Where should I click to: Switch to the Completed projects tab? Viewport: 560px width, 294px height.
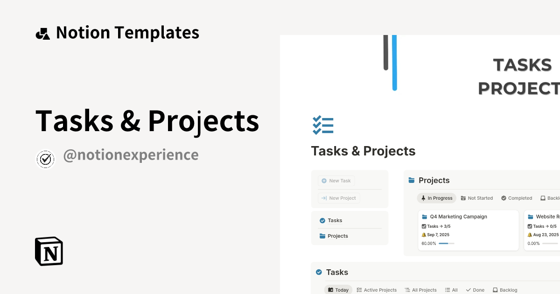point(517,198)
